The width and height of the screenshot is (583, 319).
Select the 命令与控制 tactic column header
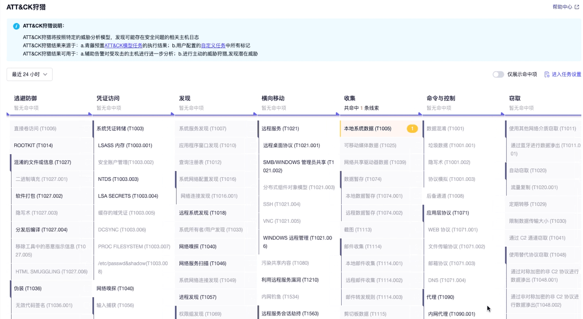[x=441, y=98]
